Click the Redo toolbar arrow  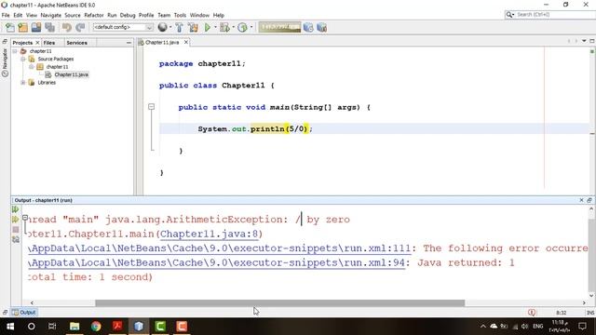[80, 27]
